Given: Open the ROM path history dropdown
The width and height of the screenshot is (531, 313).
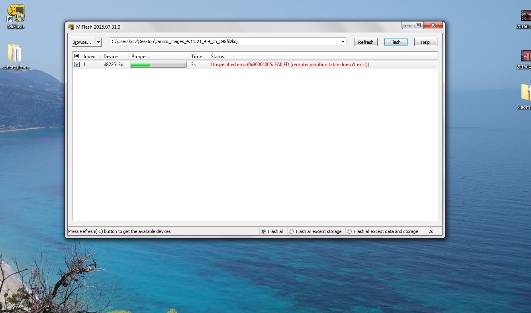Looking at the screenshot, I should point(343,42).
